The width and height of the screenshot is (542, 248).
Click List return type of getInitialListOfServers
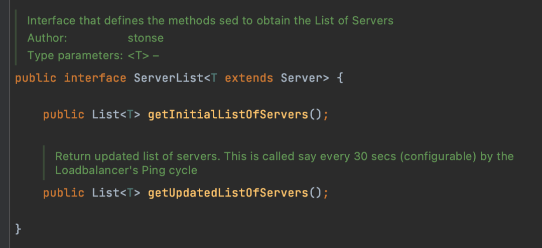pyautogui.click(x=105, y=114)
